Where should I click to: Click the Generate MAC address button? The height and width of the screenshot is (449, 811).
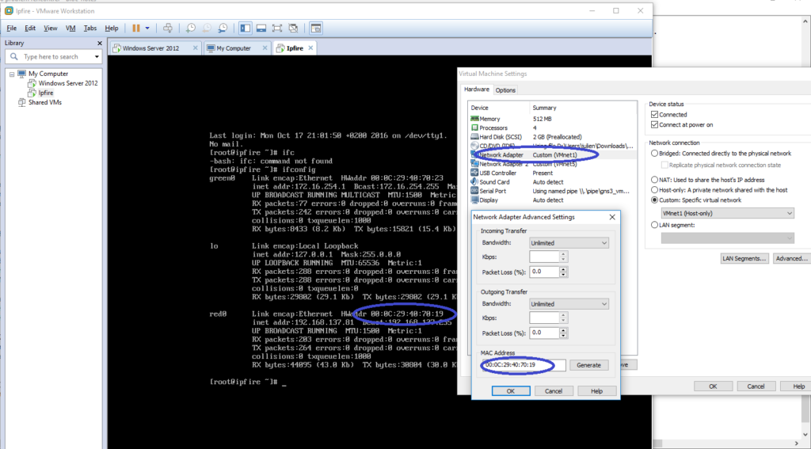tap(588, 365)
